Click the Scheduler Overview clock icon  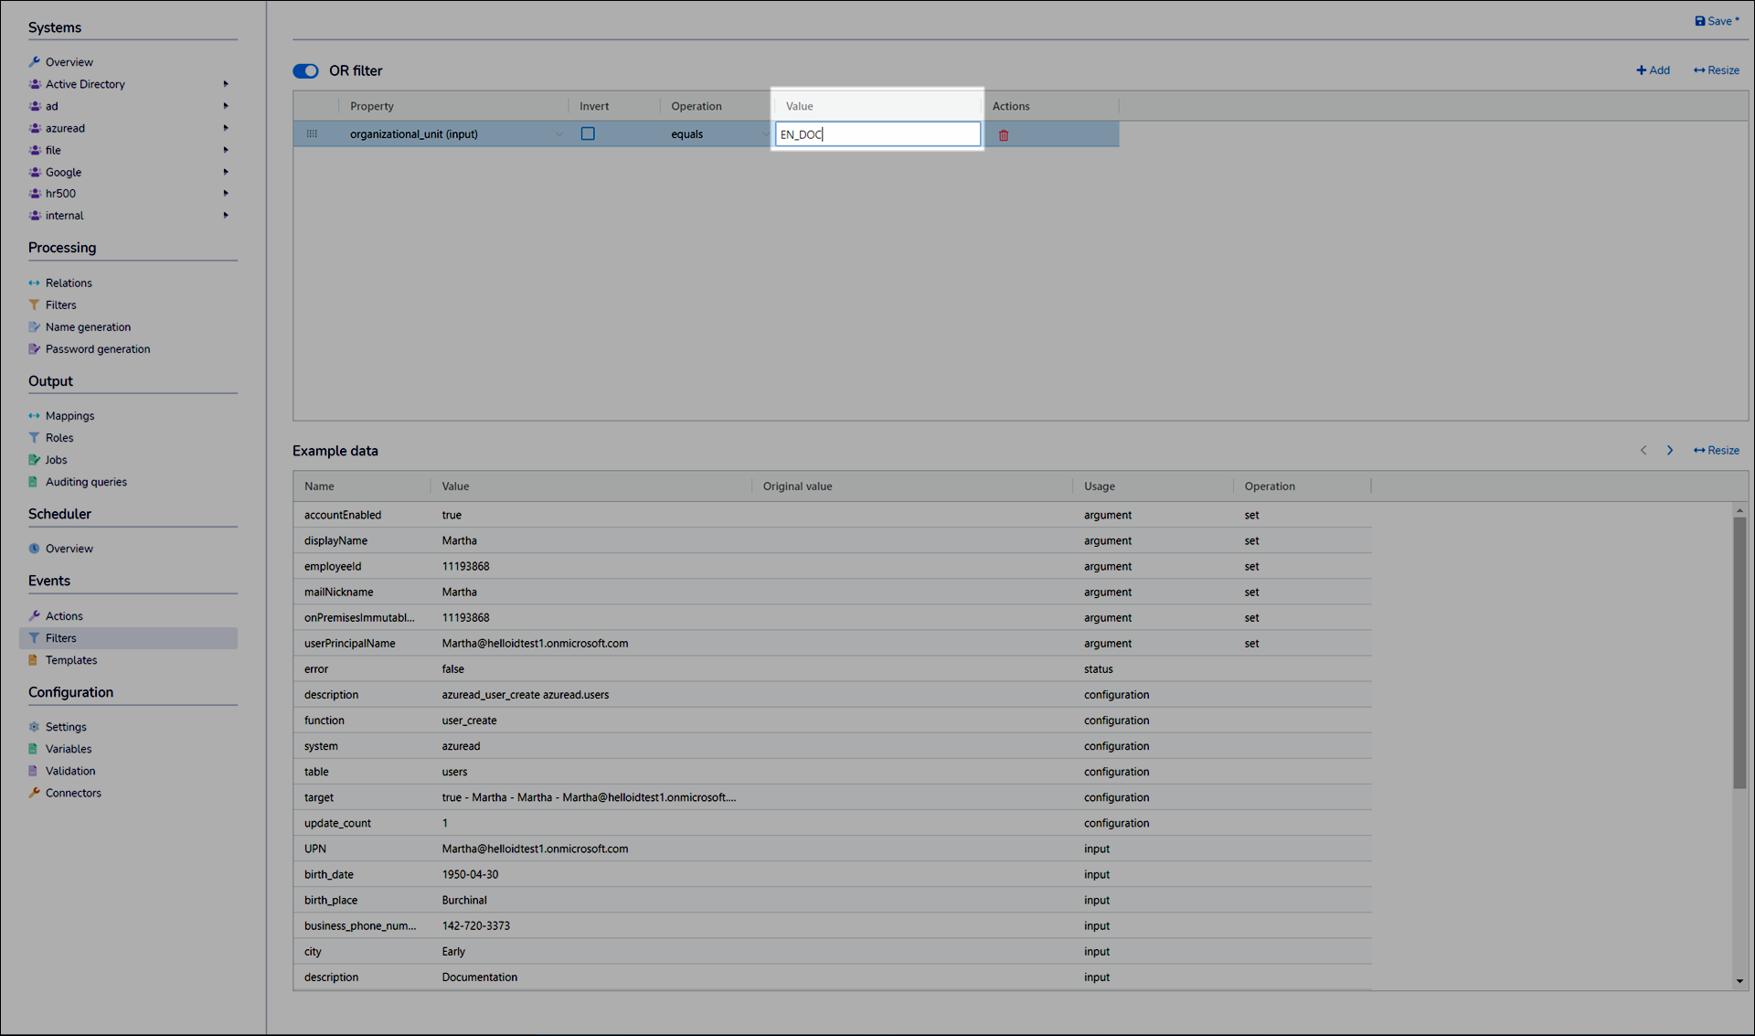point(34,549)
